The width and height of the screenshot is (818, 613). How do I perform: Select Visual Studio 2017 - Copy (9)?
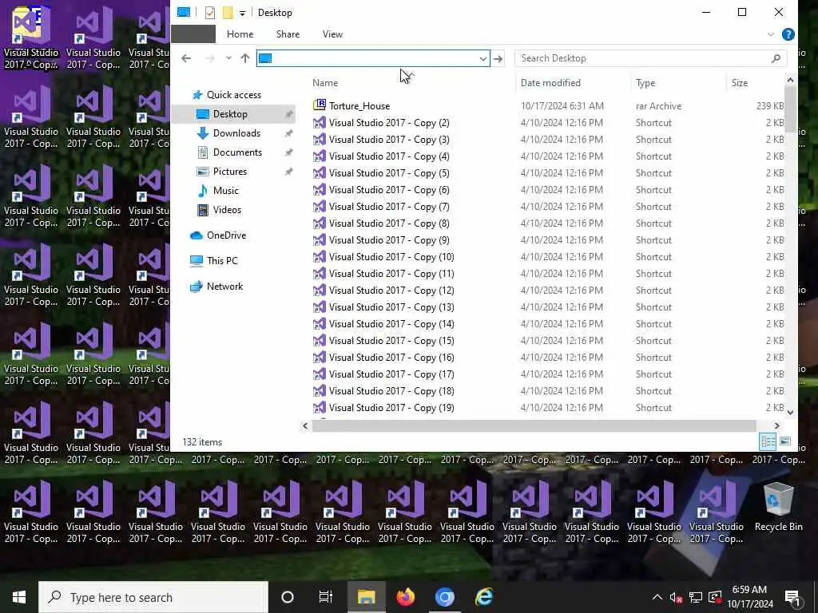coord(389,240)
